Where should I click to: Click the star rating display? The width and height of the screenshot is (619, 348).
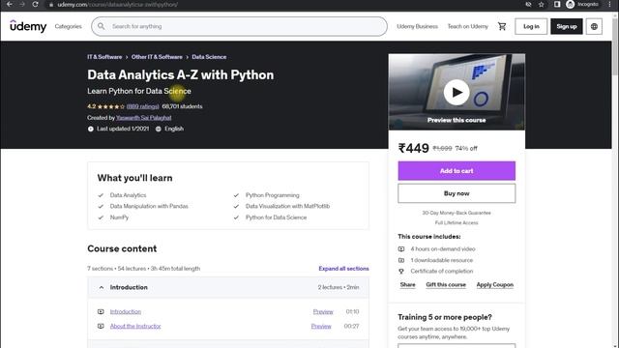click(x=111, y=106)
